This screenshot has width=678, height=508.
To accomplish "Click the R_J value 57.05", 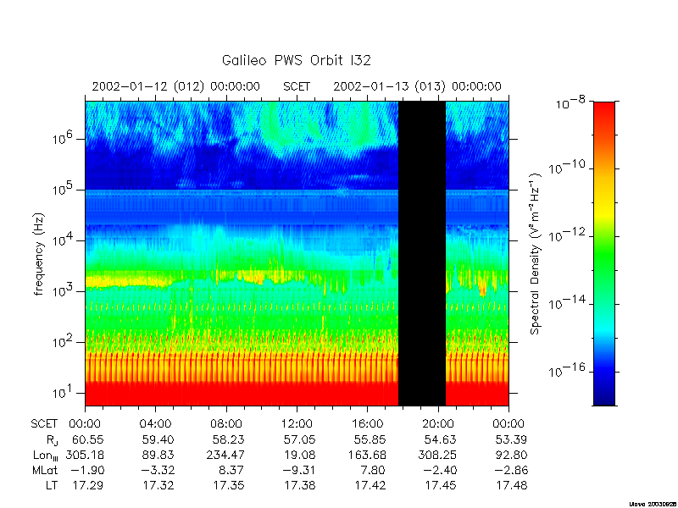I will click(x=299, y=440).
